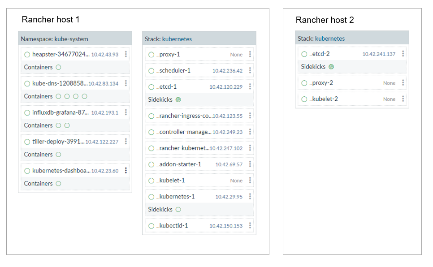Viewport: 433px width, 267px height.
Task: Open the tiller-deploy dropdown menu
Action: point(126,142)
